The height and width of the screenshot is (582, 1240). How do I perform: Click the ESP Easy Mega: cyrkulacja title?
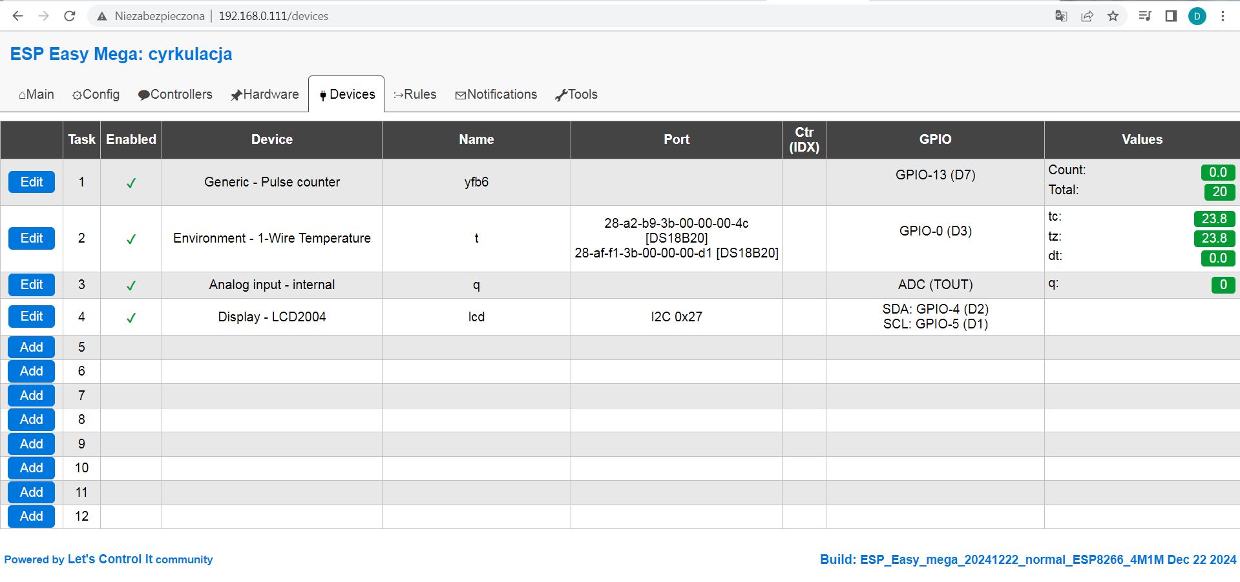[121, 54]
